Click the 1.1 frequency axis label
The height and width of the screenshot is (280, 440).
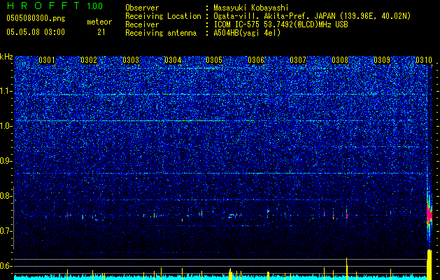point(6,91)
